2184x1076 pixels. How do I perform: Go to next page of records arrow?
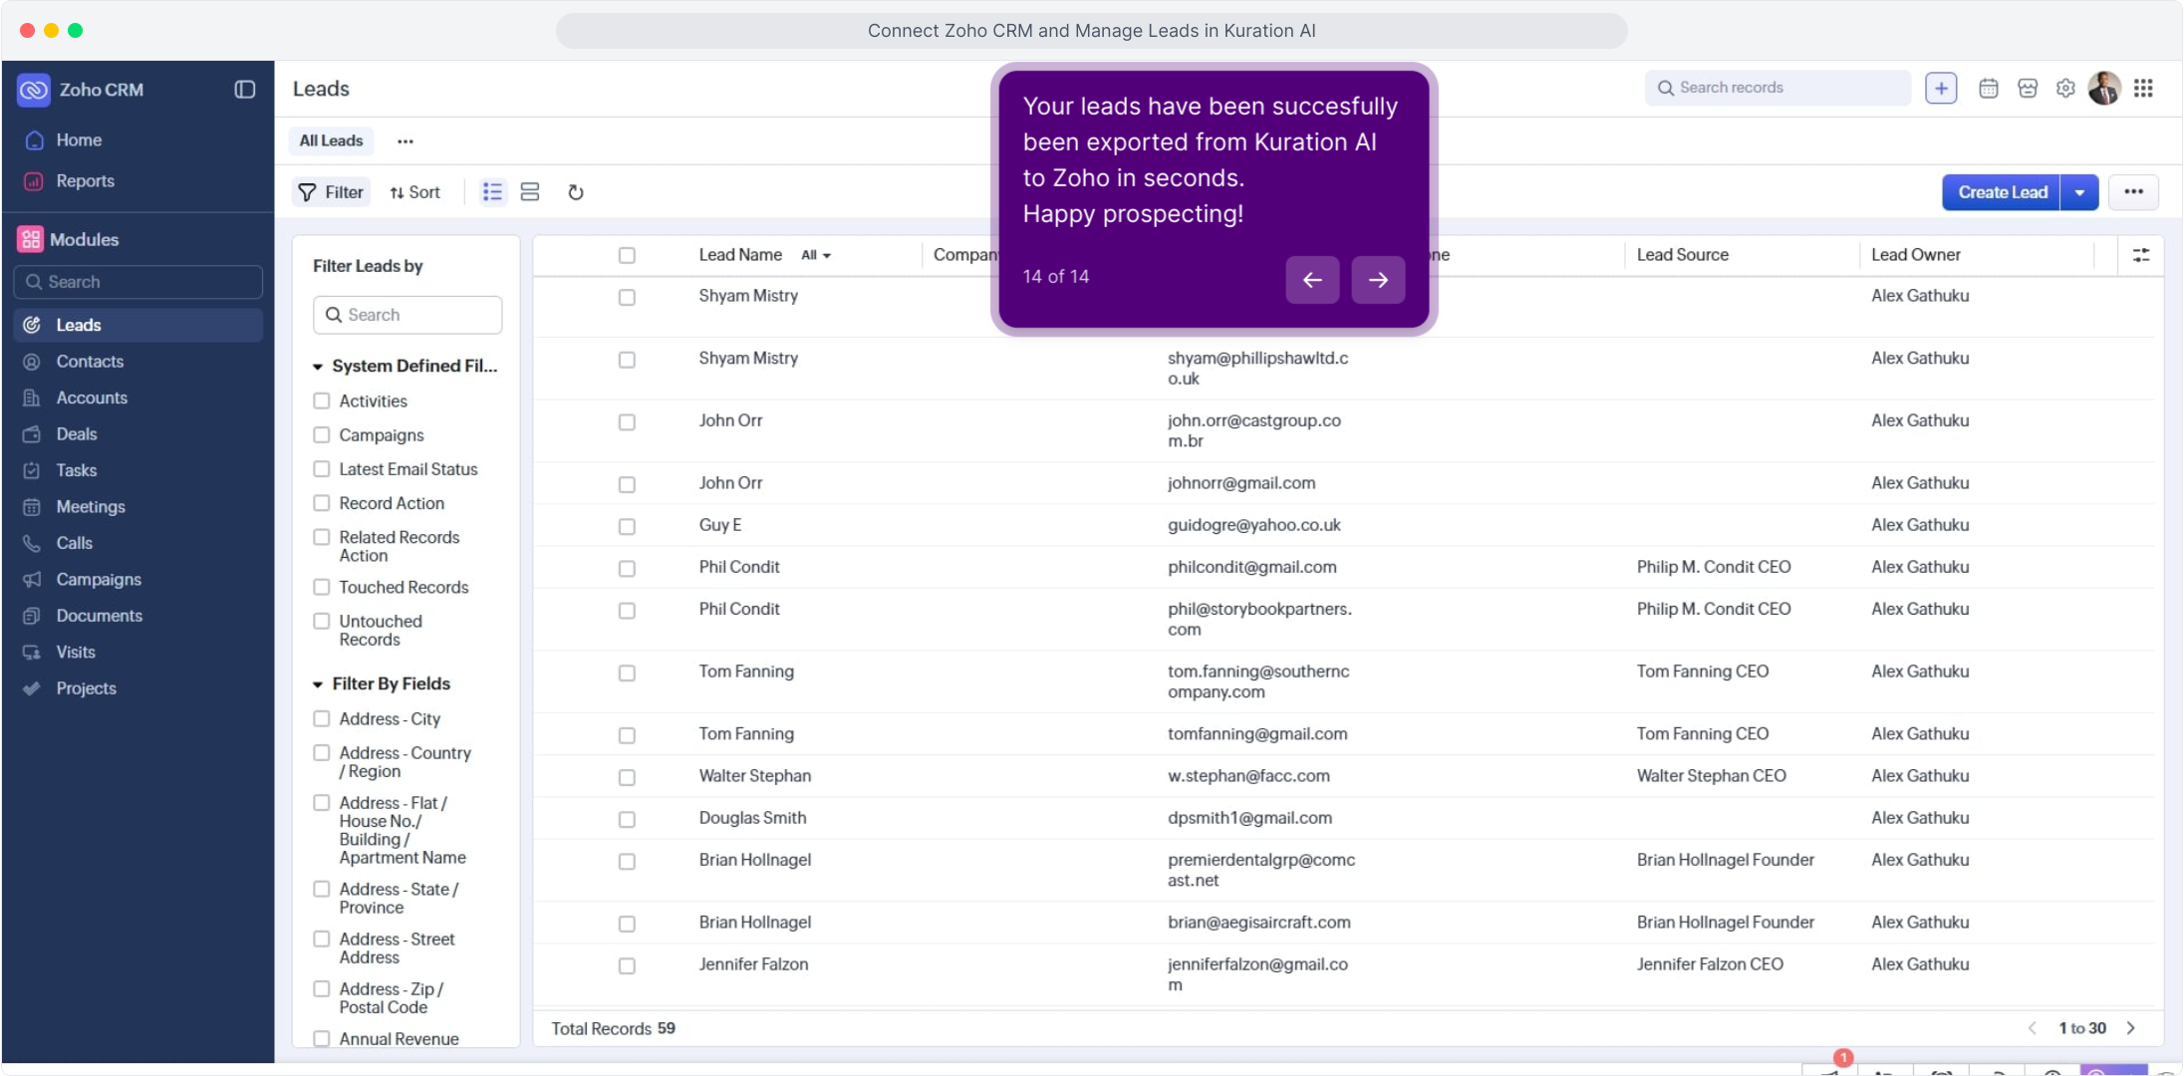coord(2131,1028)
